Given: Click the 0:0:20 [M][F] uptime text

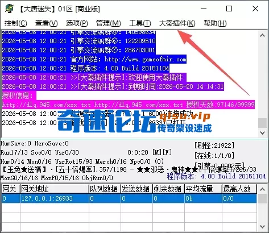Looking at the screenshot, I should [150, 152].
